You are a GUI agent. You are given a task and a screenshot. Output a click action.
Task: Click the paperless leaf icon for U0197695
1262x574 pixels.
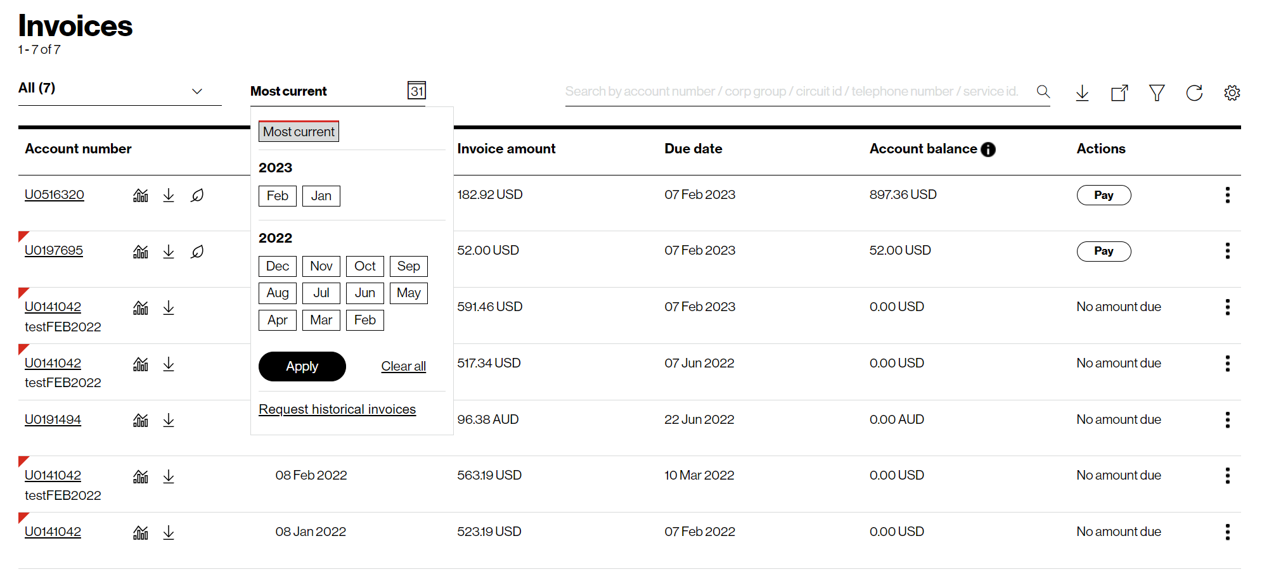pos(197,252)
